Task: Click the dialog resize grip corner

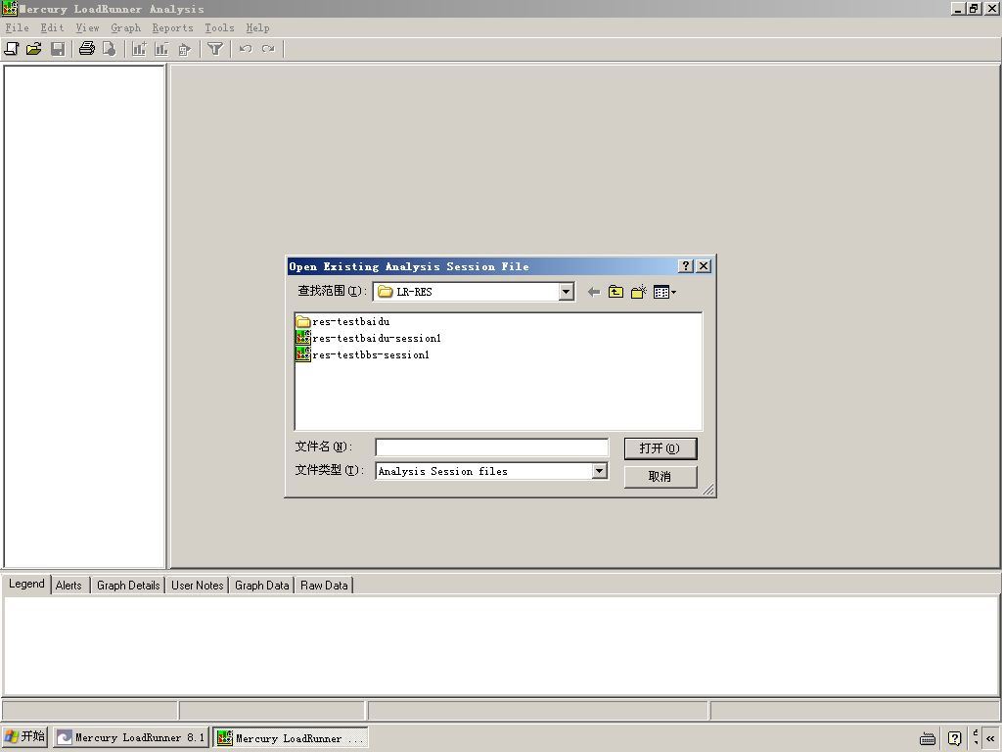Action: pyautogui.click(x=708, y=490)
